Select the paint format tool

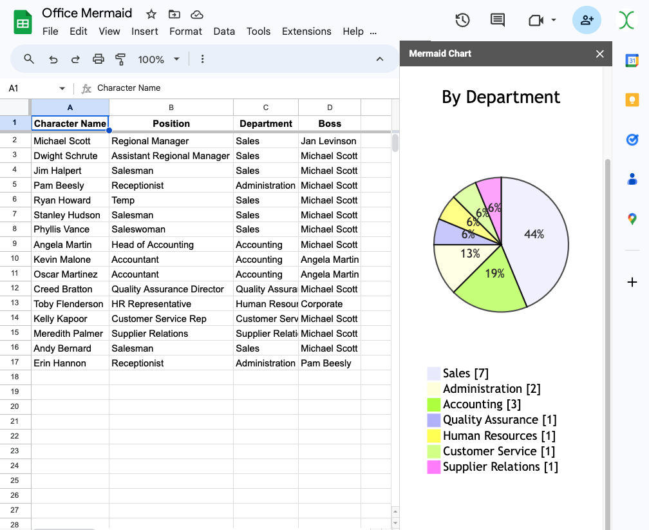(x=120, y=59)
